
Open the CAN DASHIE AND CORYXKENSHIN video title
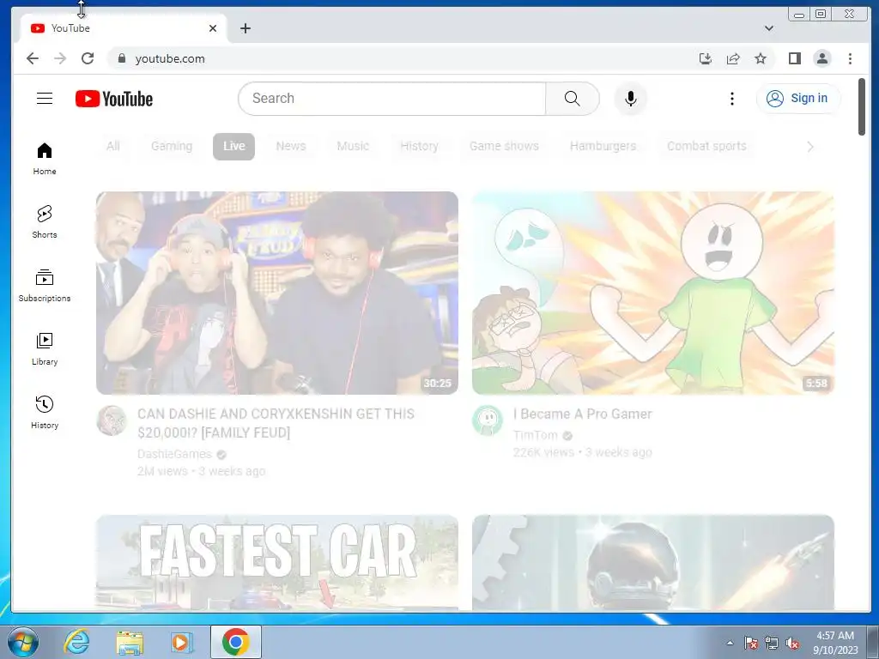(x=276, y=423)
